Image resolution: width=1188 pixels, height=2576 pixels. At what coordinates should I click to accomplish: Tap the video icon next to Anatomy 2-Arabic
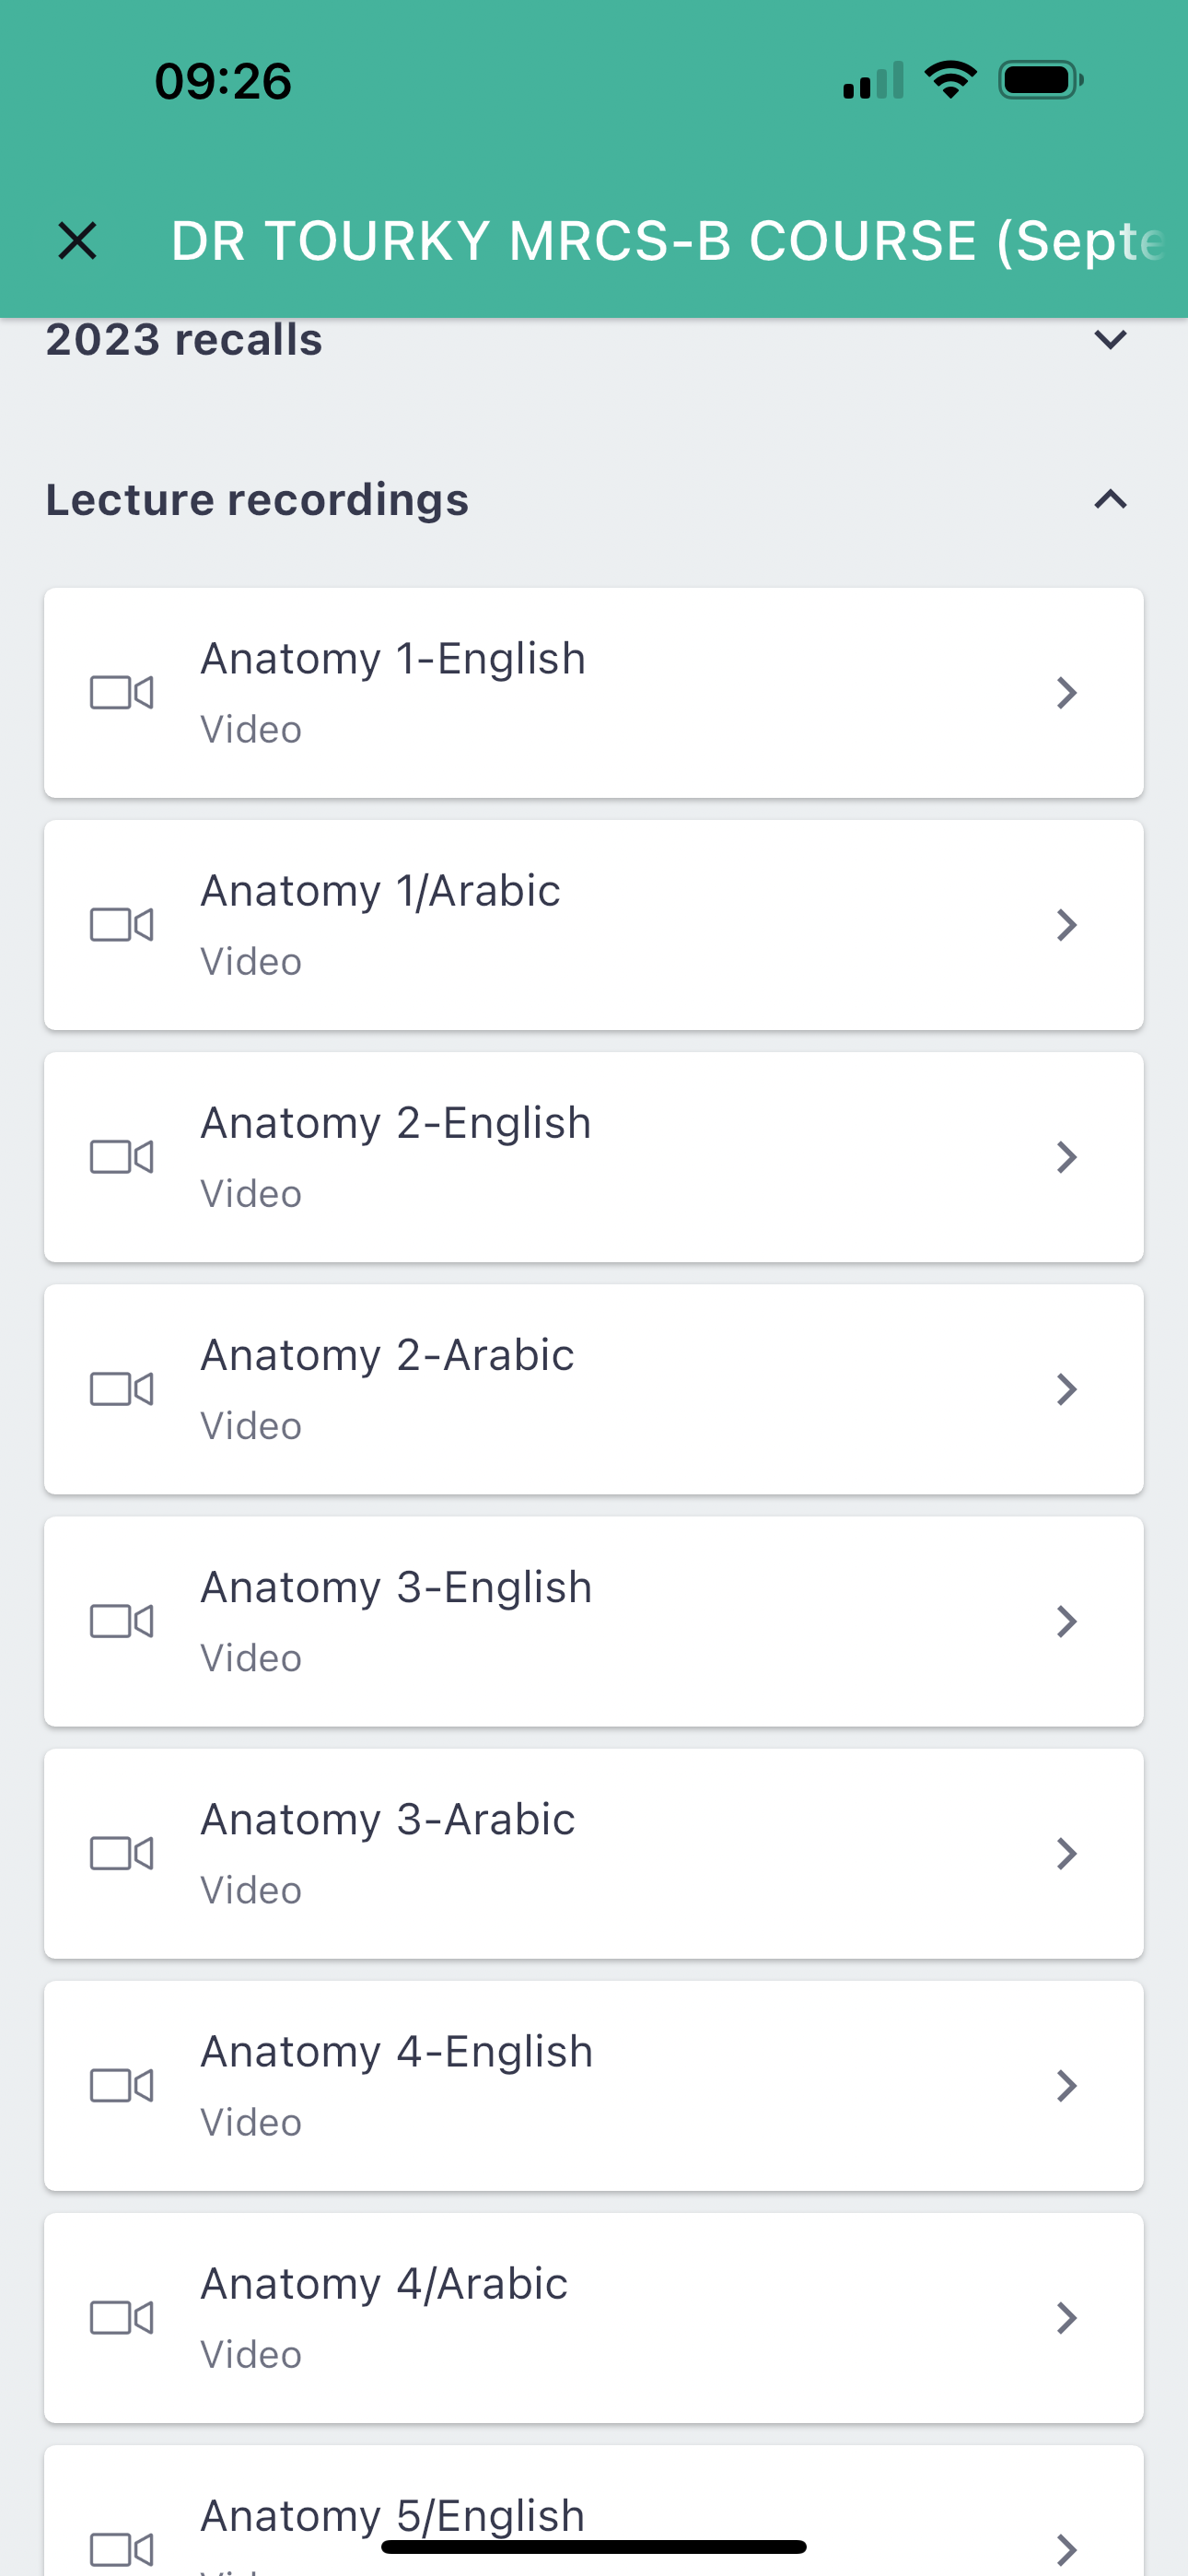(x=122, y=1389)
